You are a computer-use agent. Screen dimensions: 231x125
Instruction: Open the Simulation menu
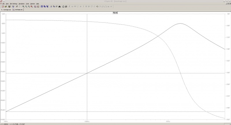21,4
